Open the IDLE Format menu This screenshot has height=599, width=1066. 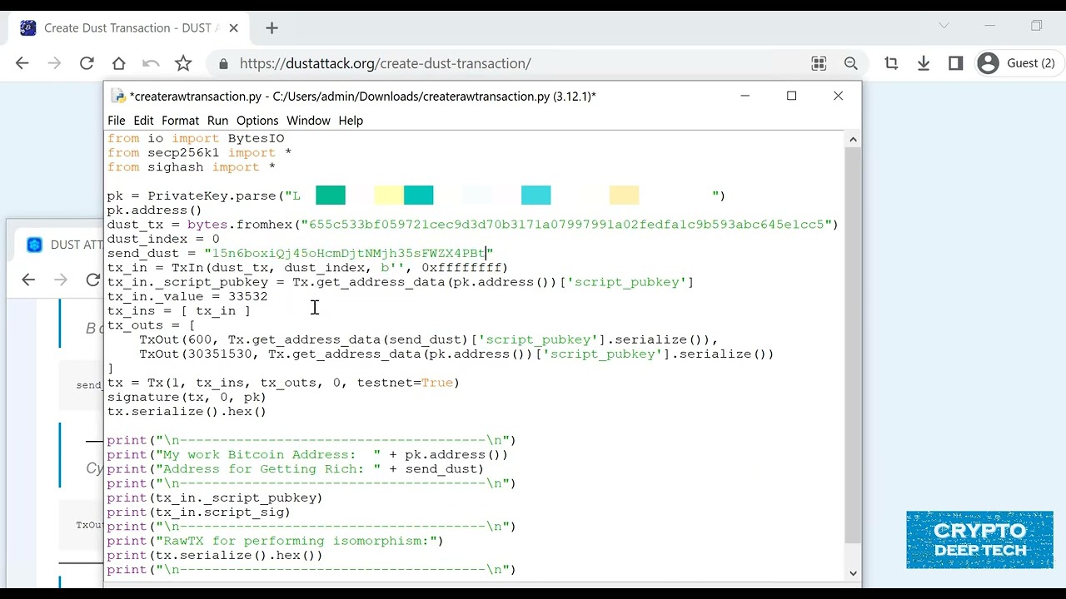click(180, 121)
